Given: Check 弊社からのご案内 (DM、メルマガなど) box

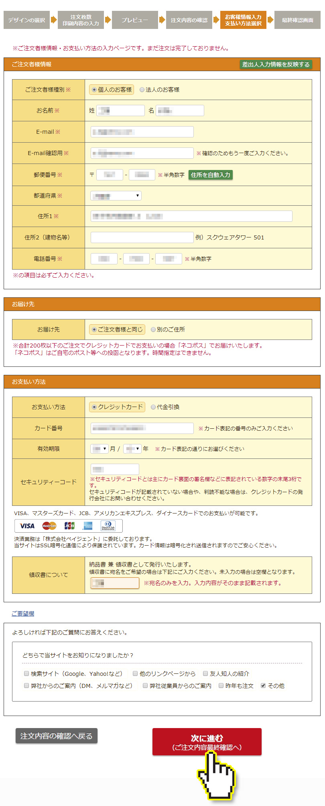Looking at the screenshot, I should point(26,685).
